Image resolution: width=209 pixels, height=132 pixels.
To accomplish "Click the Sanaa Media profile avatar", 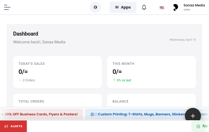I will pos(176,7).
